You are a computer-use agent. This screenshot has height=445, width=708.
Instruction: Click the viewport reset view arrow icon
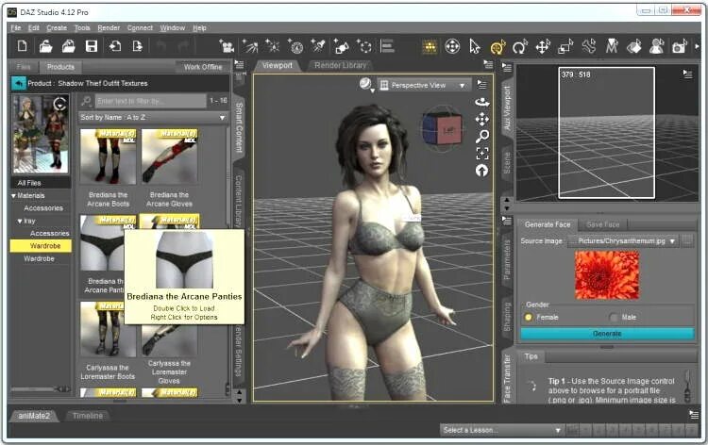click(x=481, y=171)
